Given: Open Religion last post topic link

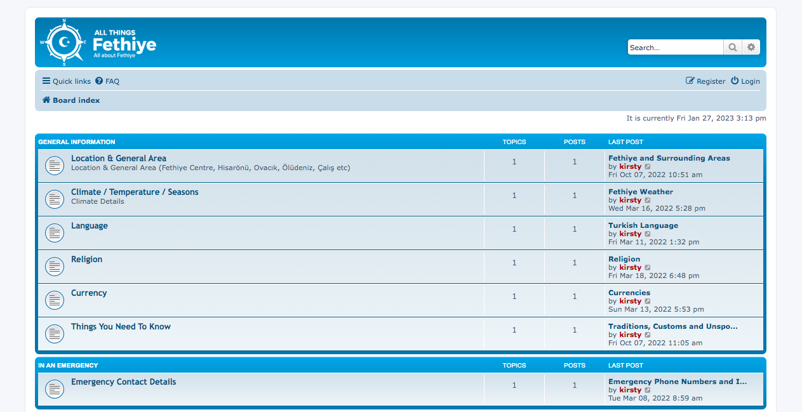Looking at the screenshot, I should pos(624,259).
